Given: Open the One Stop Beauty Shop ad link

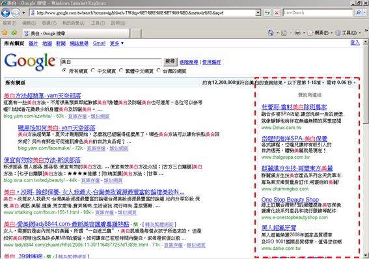Looking at the screenshot, I should [x=290, y=200].
